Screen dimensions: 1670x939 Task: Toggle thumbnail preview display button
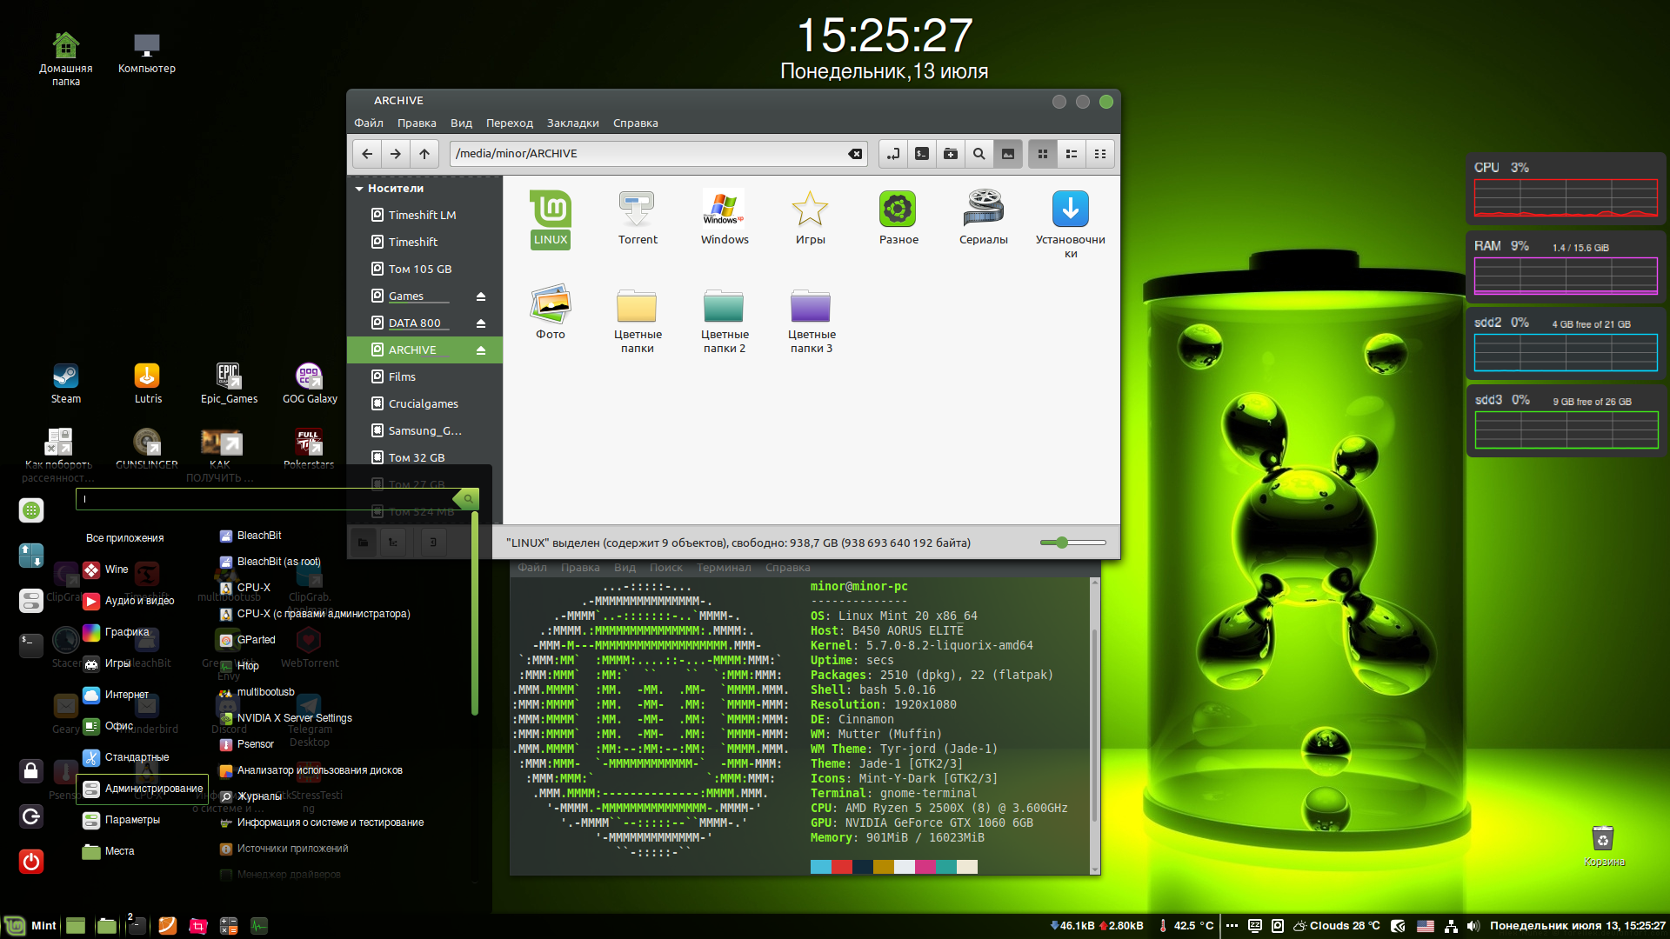click(x=1008, y=154)
